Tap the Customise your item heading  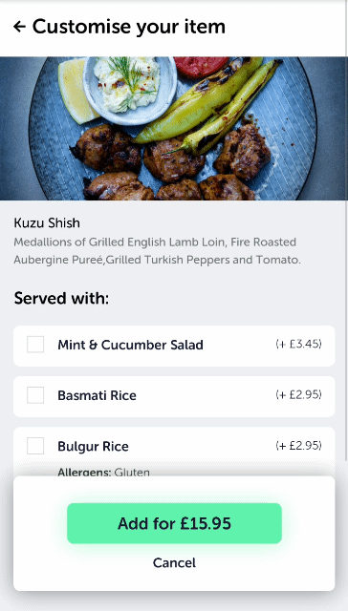pos(129,27)
